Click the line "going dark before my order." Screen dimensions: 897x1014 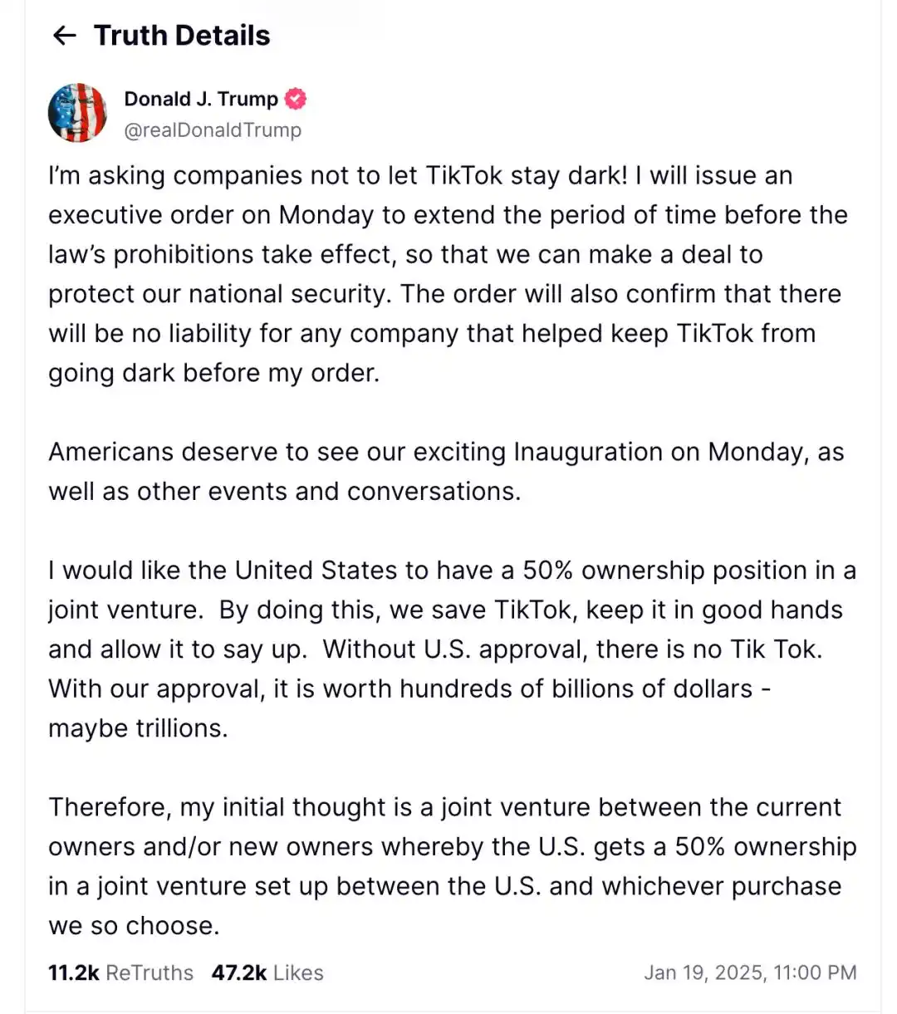[x=213, y=373]
